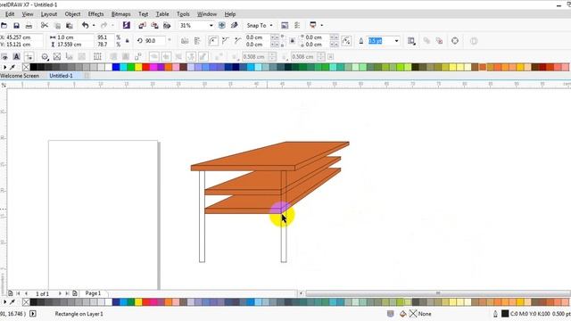Go to the first page arrow
The height and width of the screenshot is (321, 571).
(x=18, y=293)
